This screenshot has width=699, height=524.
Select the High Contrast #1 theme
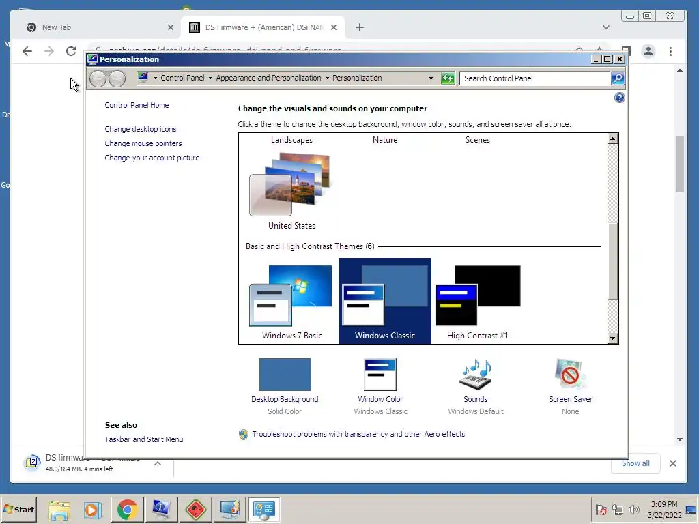point(478,302)
